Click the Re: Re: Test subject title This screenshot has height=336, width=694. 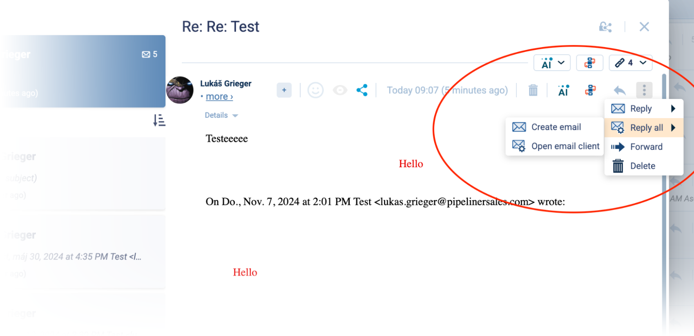pyautogui.click(x=221, y=27)
